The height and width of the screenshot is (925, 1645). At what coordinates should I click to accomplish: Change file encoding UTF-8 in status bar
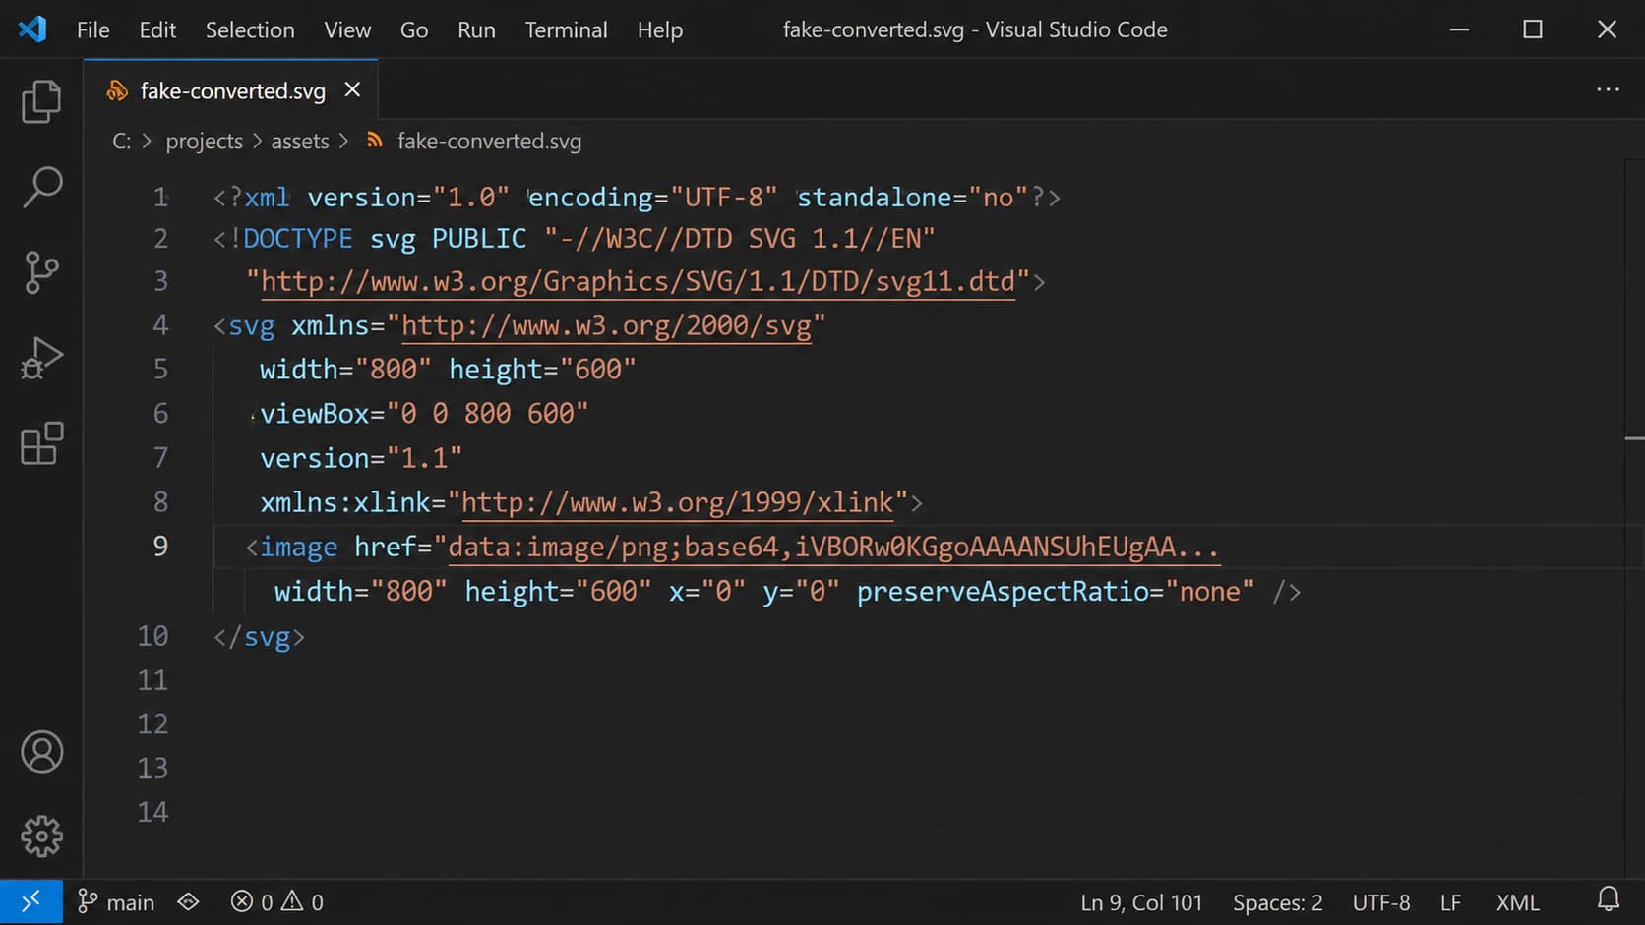click(x=1380, y=902)
